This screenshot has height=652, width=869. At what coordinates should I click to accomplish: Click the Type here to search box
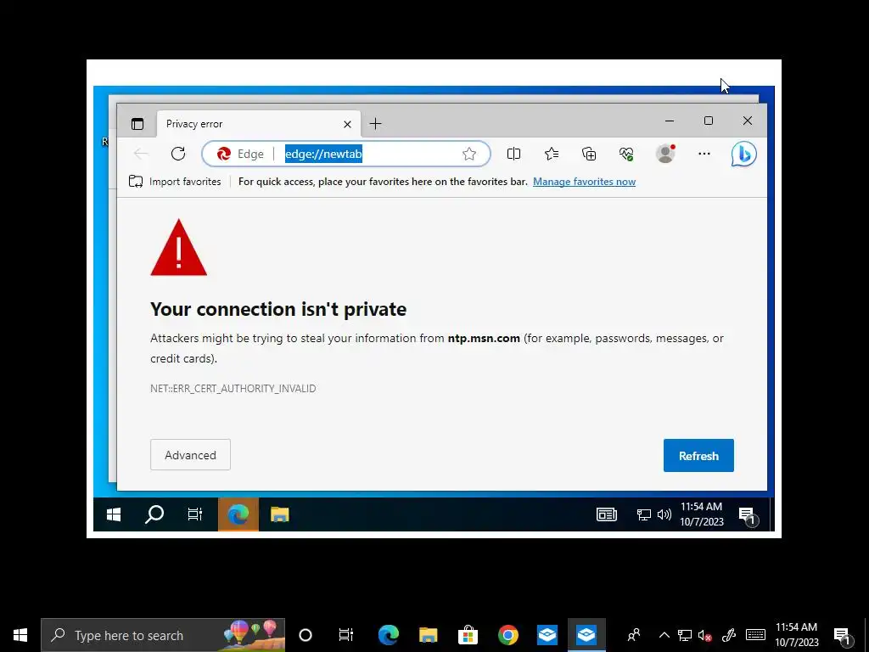pyautogui.click(x=163, y=635)
